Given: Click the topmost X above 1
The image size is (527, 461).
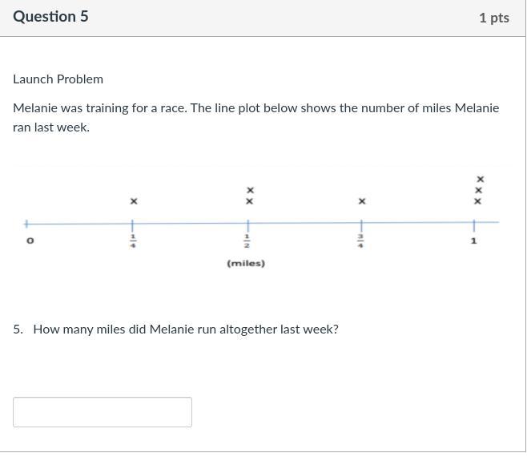Looking at the screenshot, I should (x=480, y=179).
